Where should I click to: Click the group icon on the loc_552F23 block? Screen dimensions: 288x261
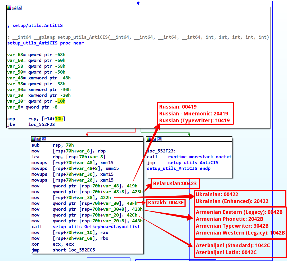click(159, 139)
